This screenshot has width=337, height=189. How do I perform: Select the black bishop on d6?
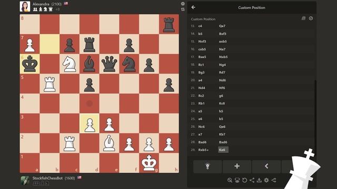point(89,64)
